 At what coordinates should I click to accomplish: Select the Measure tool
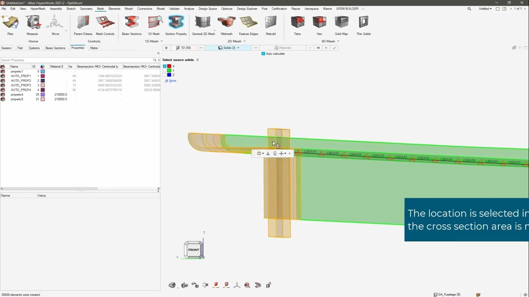click(32, 26)
